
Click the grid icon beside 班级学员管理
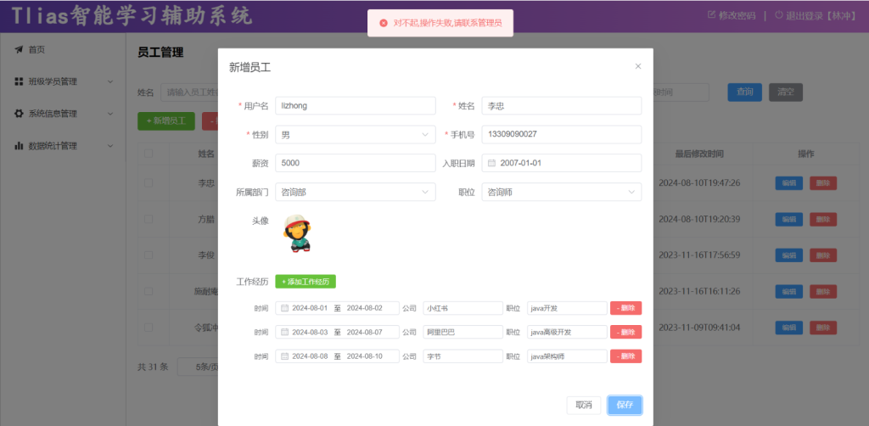tap(19, 82)
